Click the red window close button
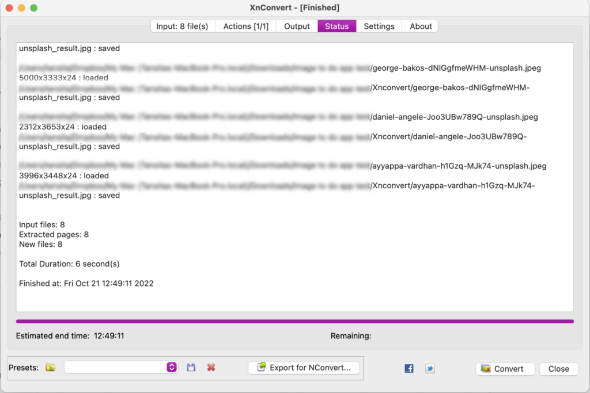The image size is (590, 393). (x=9, y=8)
